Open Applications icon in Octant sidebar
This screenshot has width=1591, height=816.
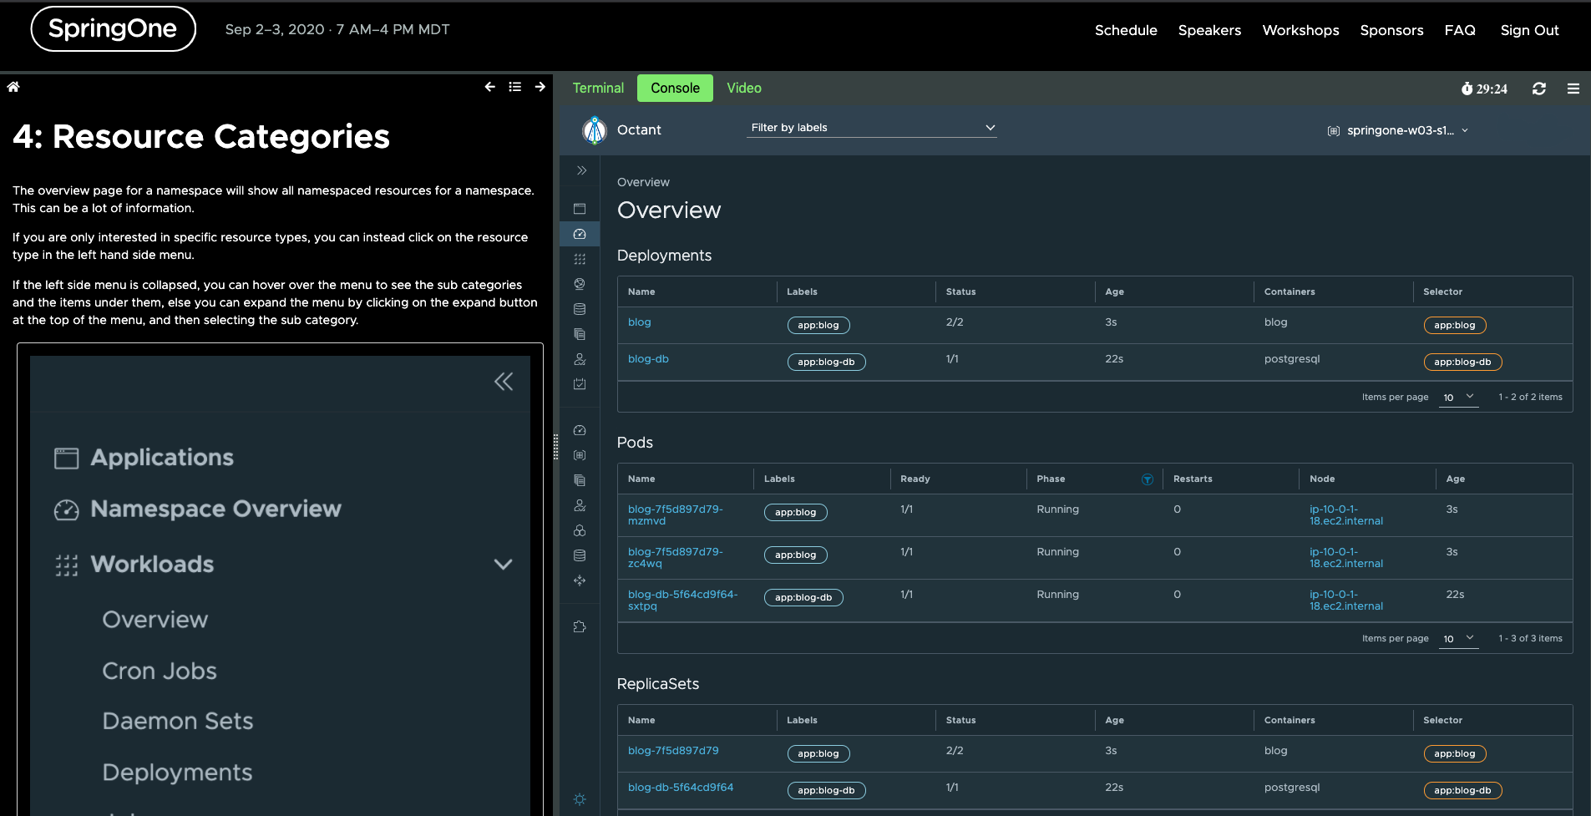tap(580, 209)
